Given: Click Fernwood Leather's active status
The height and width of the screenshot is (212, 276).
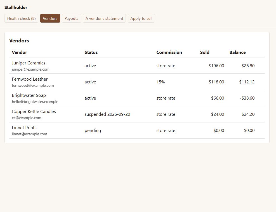Looking at the screenshot, I should click(x=90, y=82).
